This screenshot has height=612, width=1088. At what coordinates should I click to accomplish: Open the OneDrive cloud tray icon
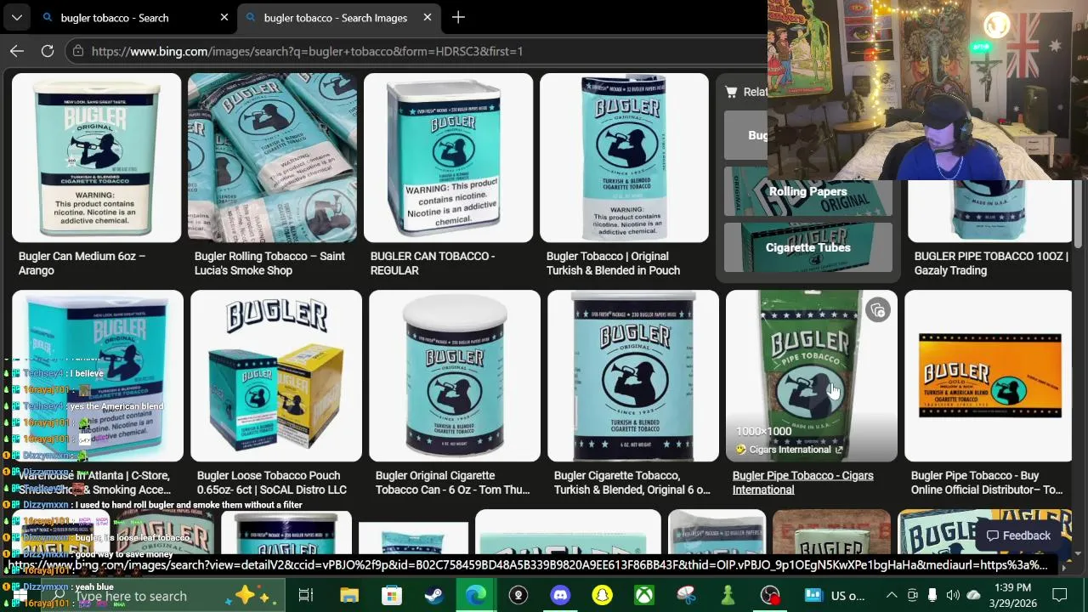(x=974, y=596)
